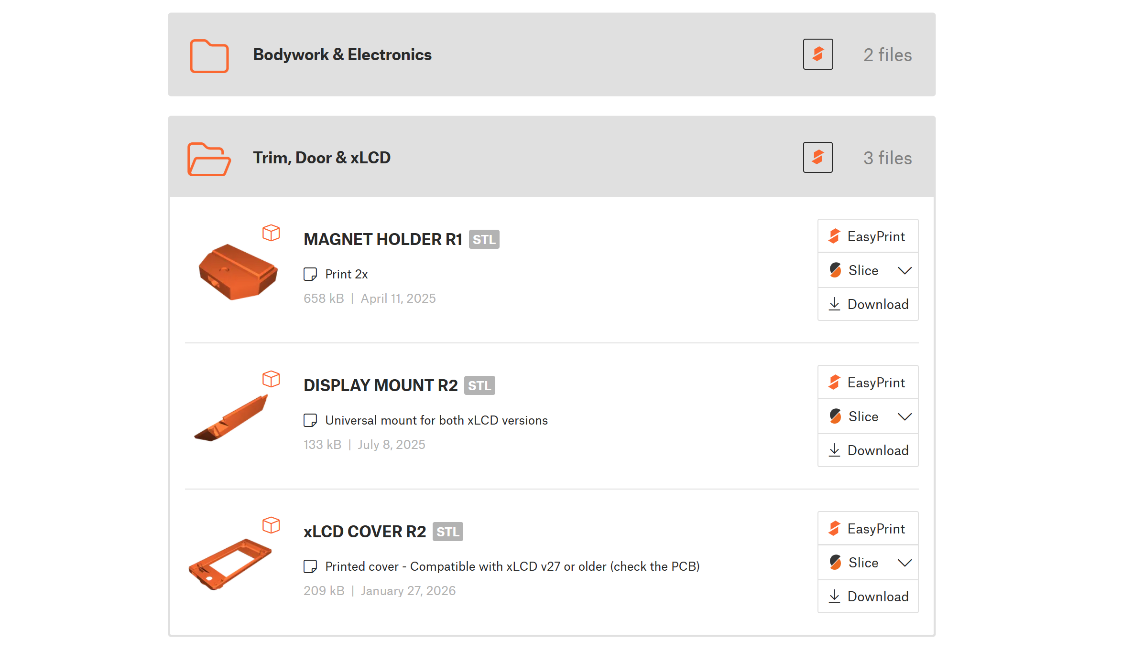
Task: Open 3D view cube icon for xLCD COVER R2
Action: (271, 525)
